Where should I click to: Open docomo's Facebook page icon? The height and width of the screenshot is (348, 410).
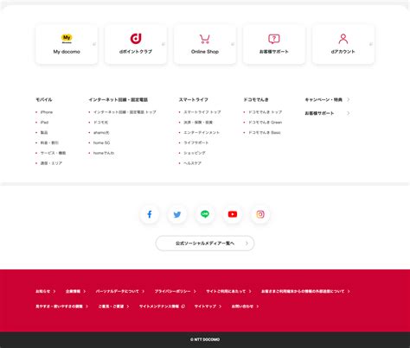pyautogui.click(x=150, y=214)
